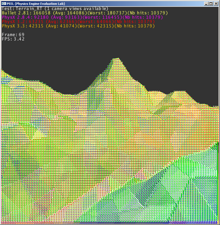
Task: Close the PEEL window
Action: (x=216, y=4)
